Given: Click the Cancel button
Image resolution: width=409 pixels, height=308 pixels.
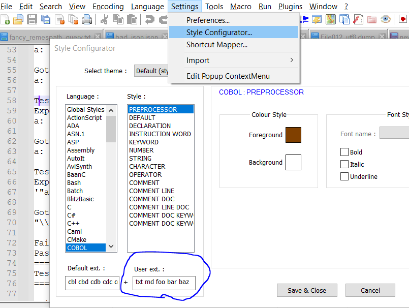Looking at the screenshot, I should click(x=370, y=290).
